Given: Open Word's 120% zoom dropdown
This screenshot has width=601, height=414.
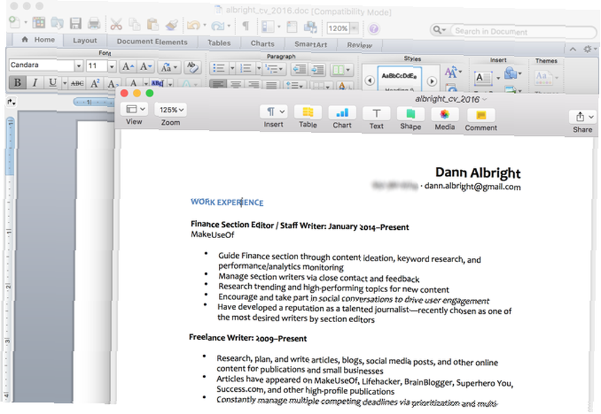Looking at the screenshot, I should pyautogui.click(x=355, y=28).
